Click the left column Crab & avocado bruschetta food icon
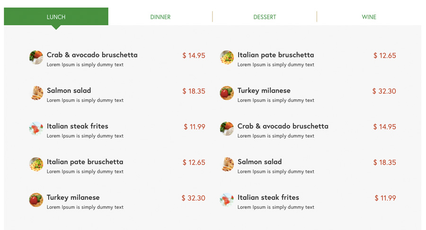Viewport: 426px width, 230px height. click(36, 57)
